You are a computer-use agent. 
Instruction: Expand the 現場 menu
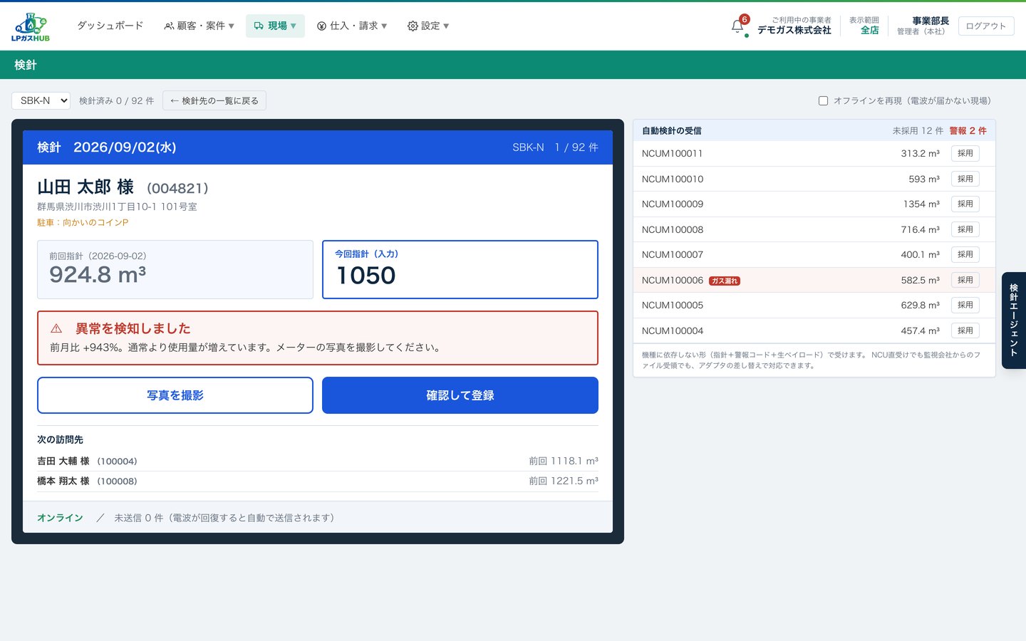click(x=275, y=26)
